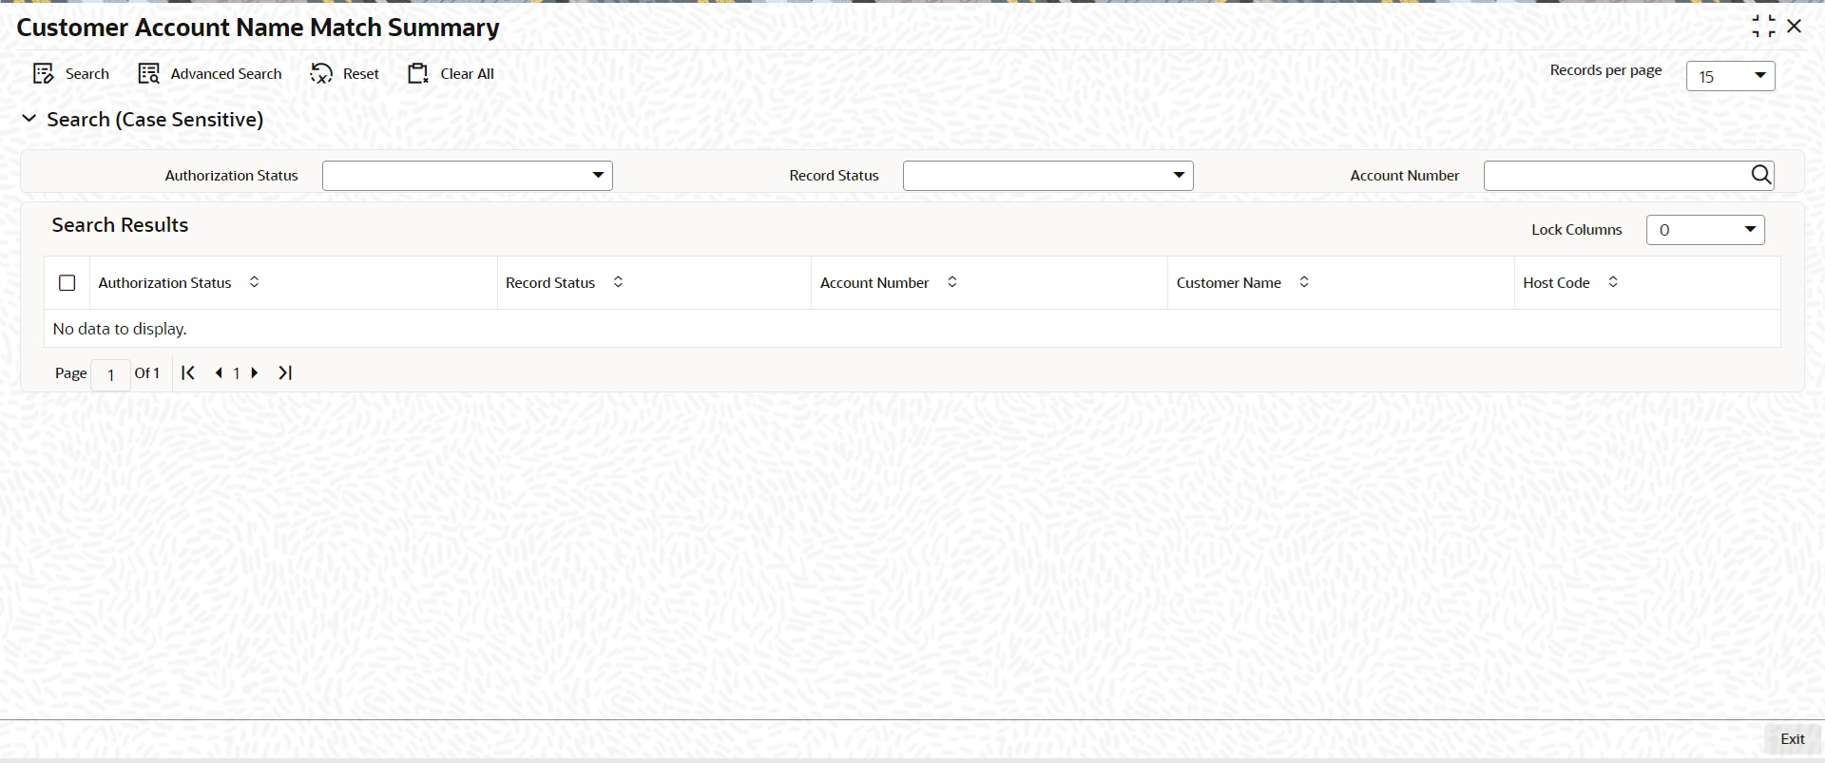This screenshot has height=763, width=1825.
Task: Click the Account Number input field
Action: pyautogui.click(x=1616, y=176)
